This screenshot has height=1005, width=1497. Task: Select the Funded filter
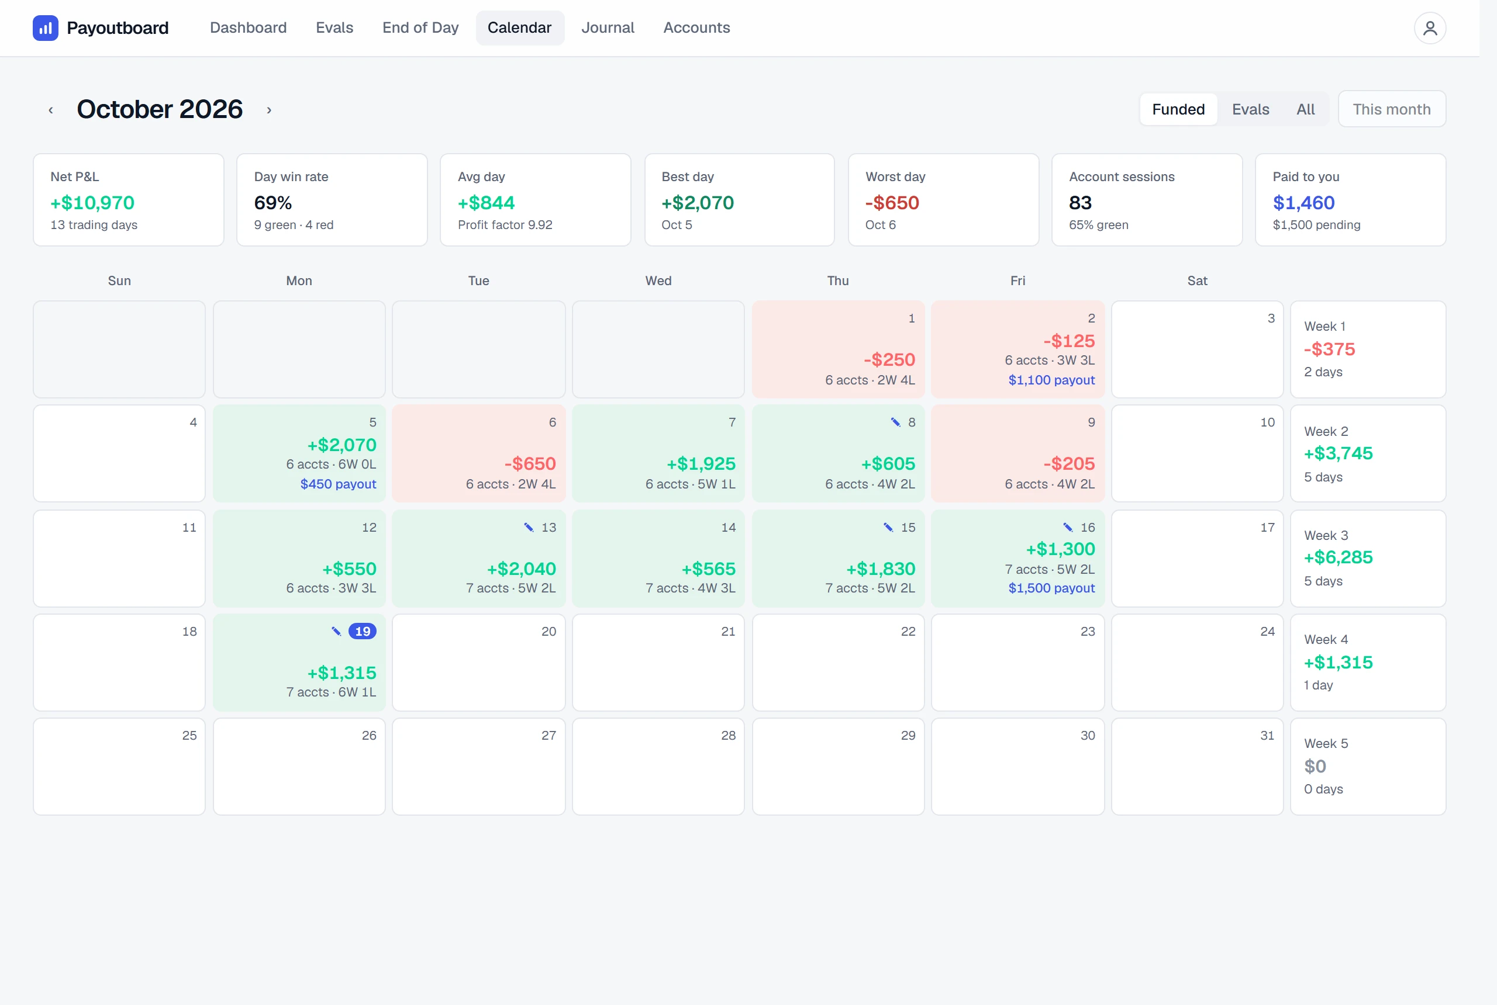(1178, 109)
